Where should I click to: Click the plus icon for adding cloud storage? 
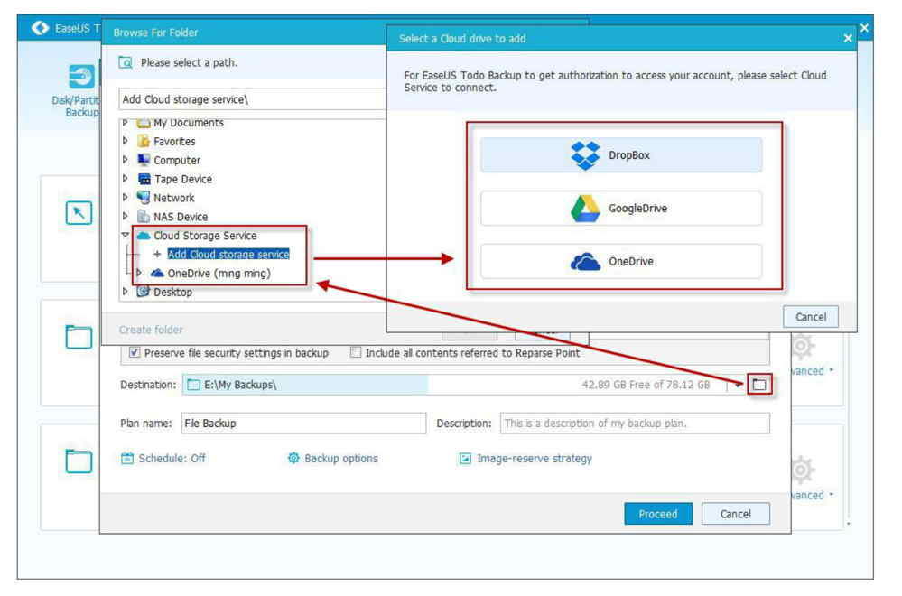(x=157, y=254)
